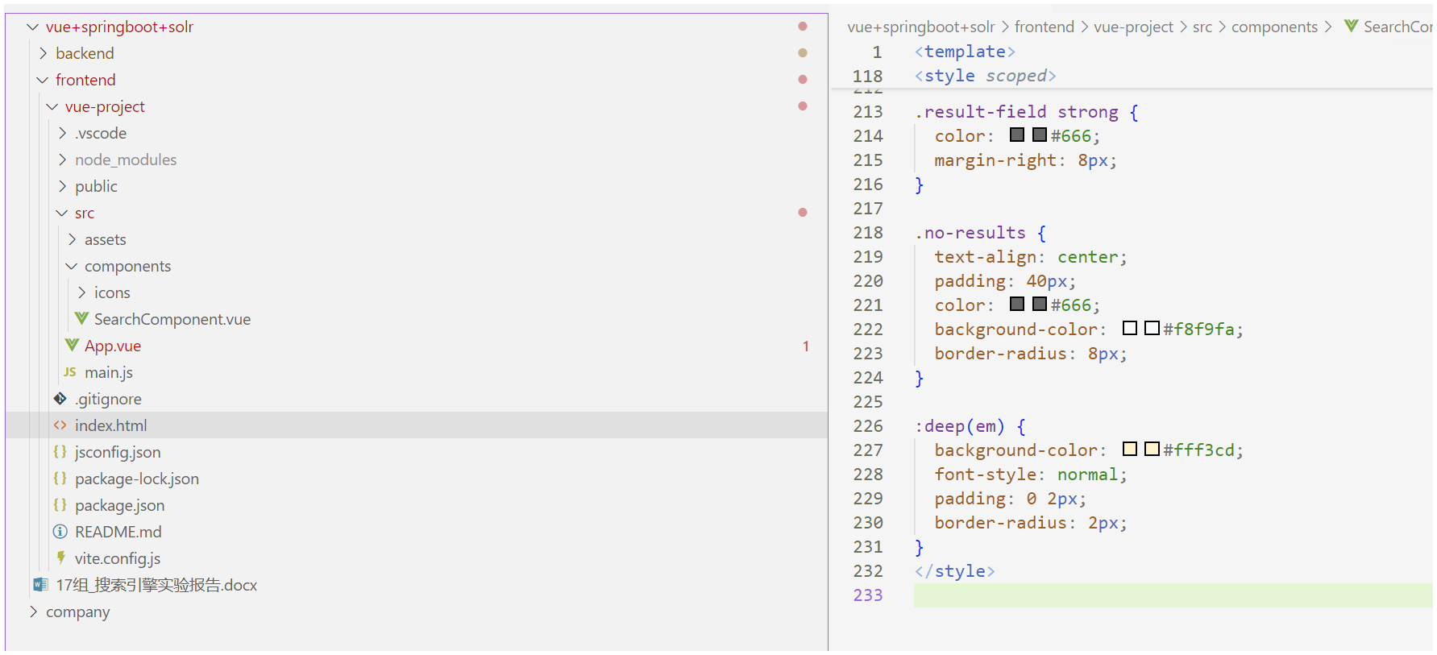This screenshot has height=655, width=1437.
Task: Click the lightning icon beside vite.config.js
Action: tap(60, 558)
